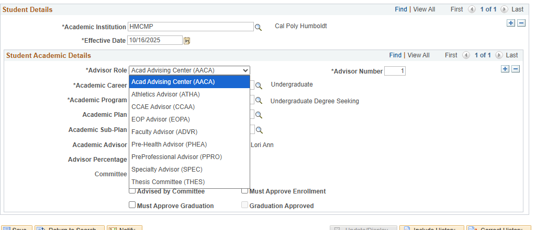Open the Effective Date calendar picker
The height and width of the screenshot is (230, 536).
[187, 41]
